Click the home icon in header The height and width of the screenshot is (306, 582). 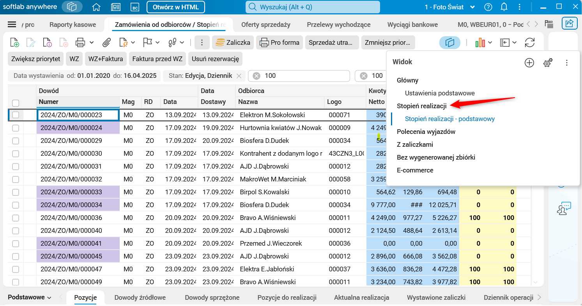pyautogui.click(x=96, y=7)
